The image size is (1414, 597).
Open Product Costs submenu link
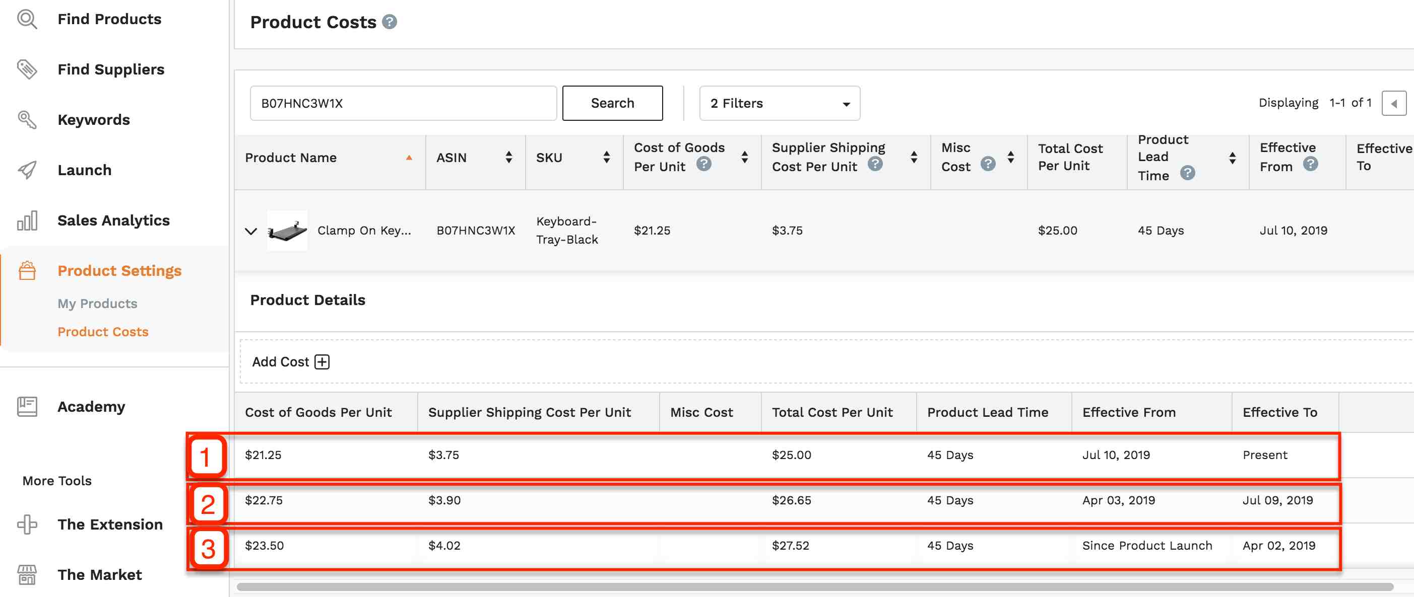coord(103,332)
